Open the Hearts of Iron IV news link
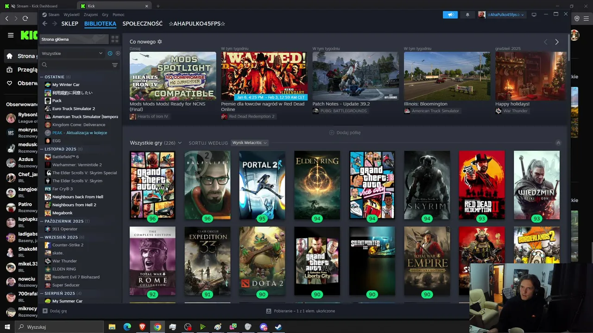 tap(149, 117)
